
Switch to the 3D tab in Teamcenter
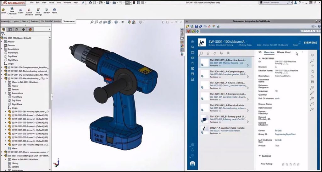(x=260, y=52)
